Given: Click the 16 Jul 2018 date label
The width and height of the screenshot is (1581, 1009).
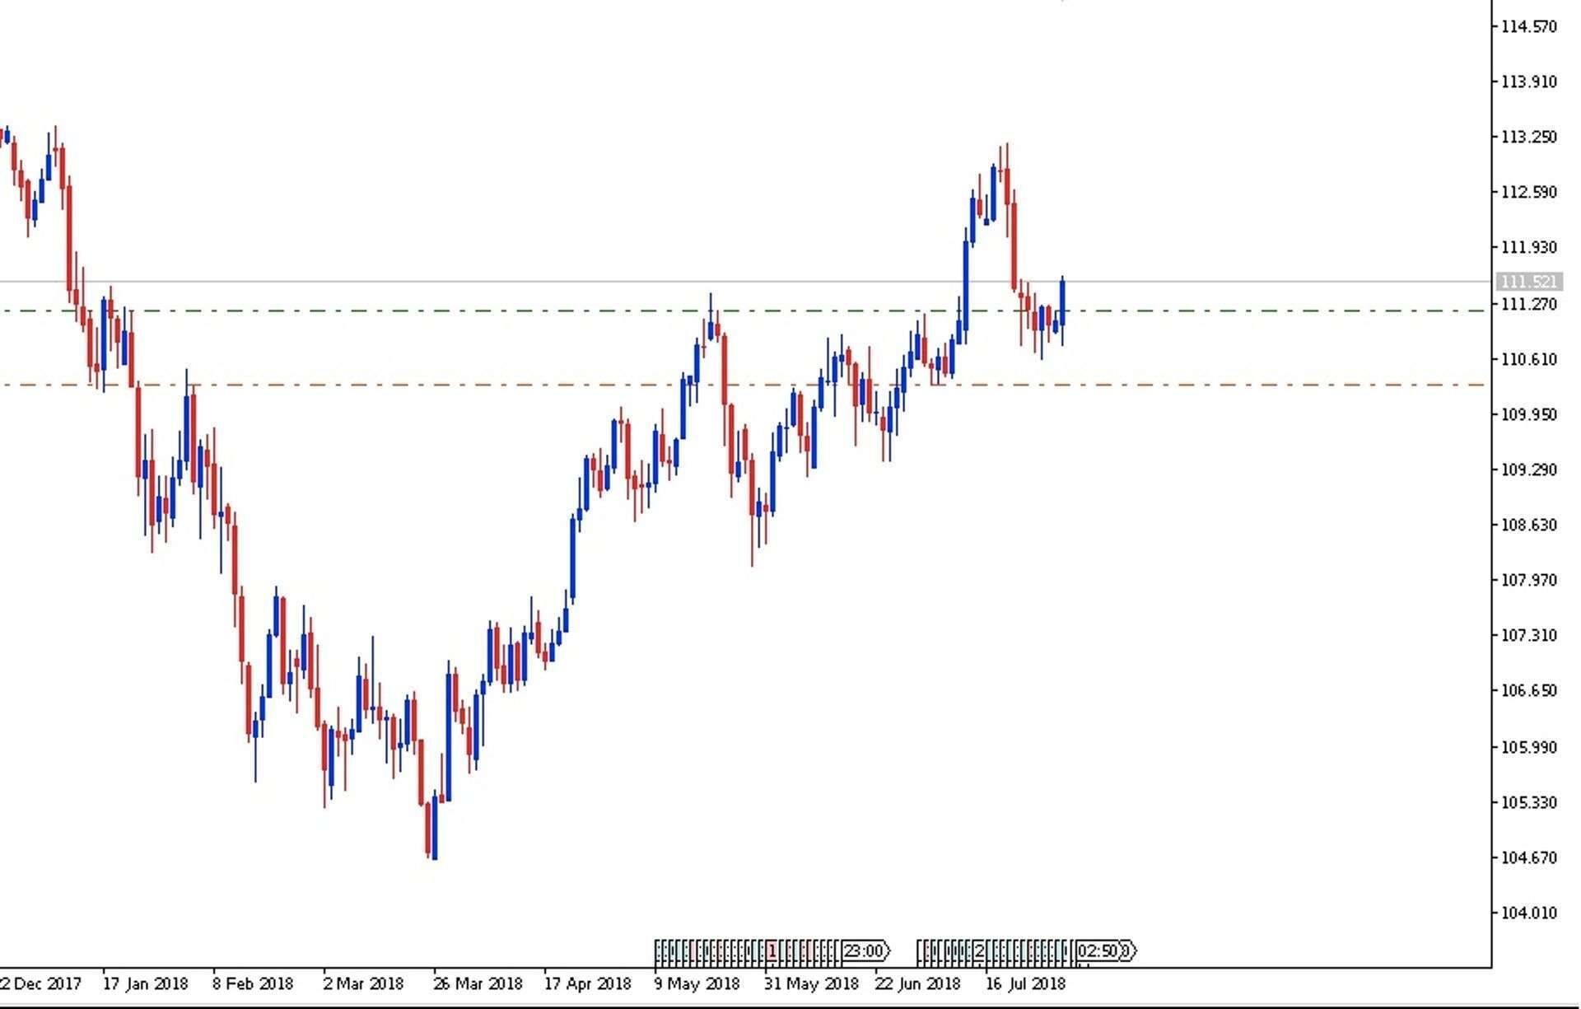Looking at the screenshot, I should [1025, 983].
